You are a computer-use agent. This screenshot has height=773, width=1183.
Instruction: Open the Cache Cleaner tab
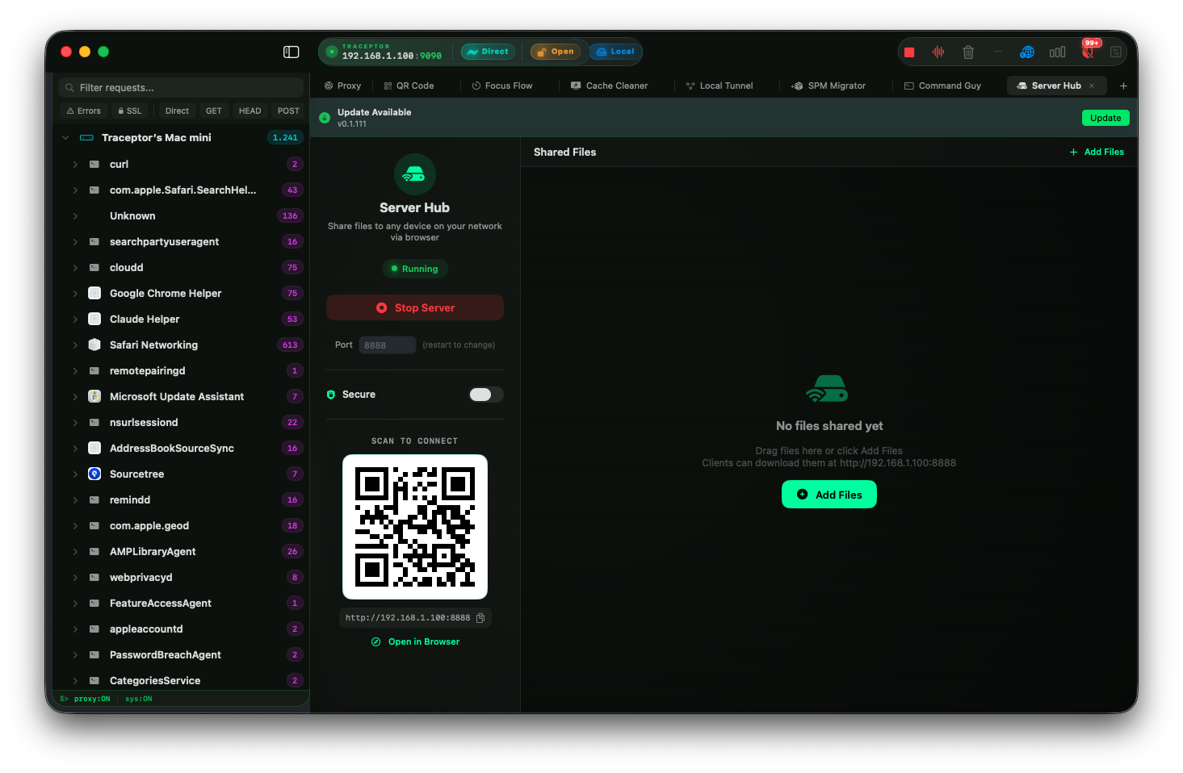point(610,86)
